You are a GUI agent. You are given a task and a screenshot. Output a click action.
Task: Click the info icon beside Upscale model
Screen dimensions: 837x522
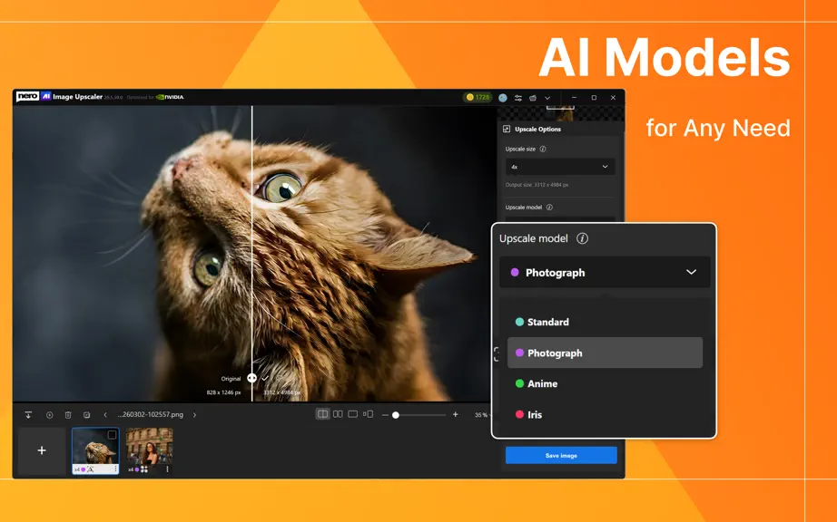583,238
